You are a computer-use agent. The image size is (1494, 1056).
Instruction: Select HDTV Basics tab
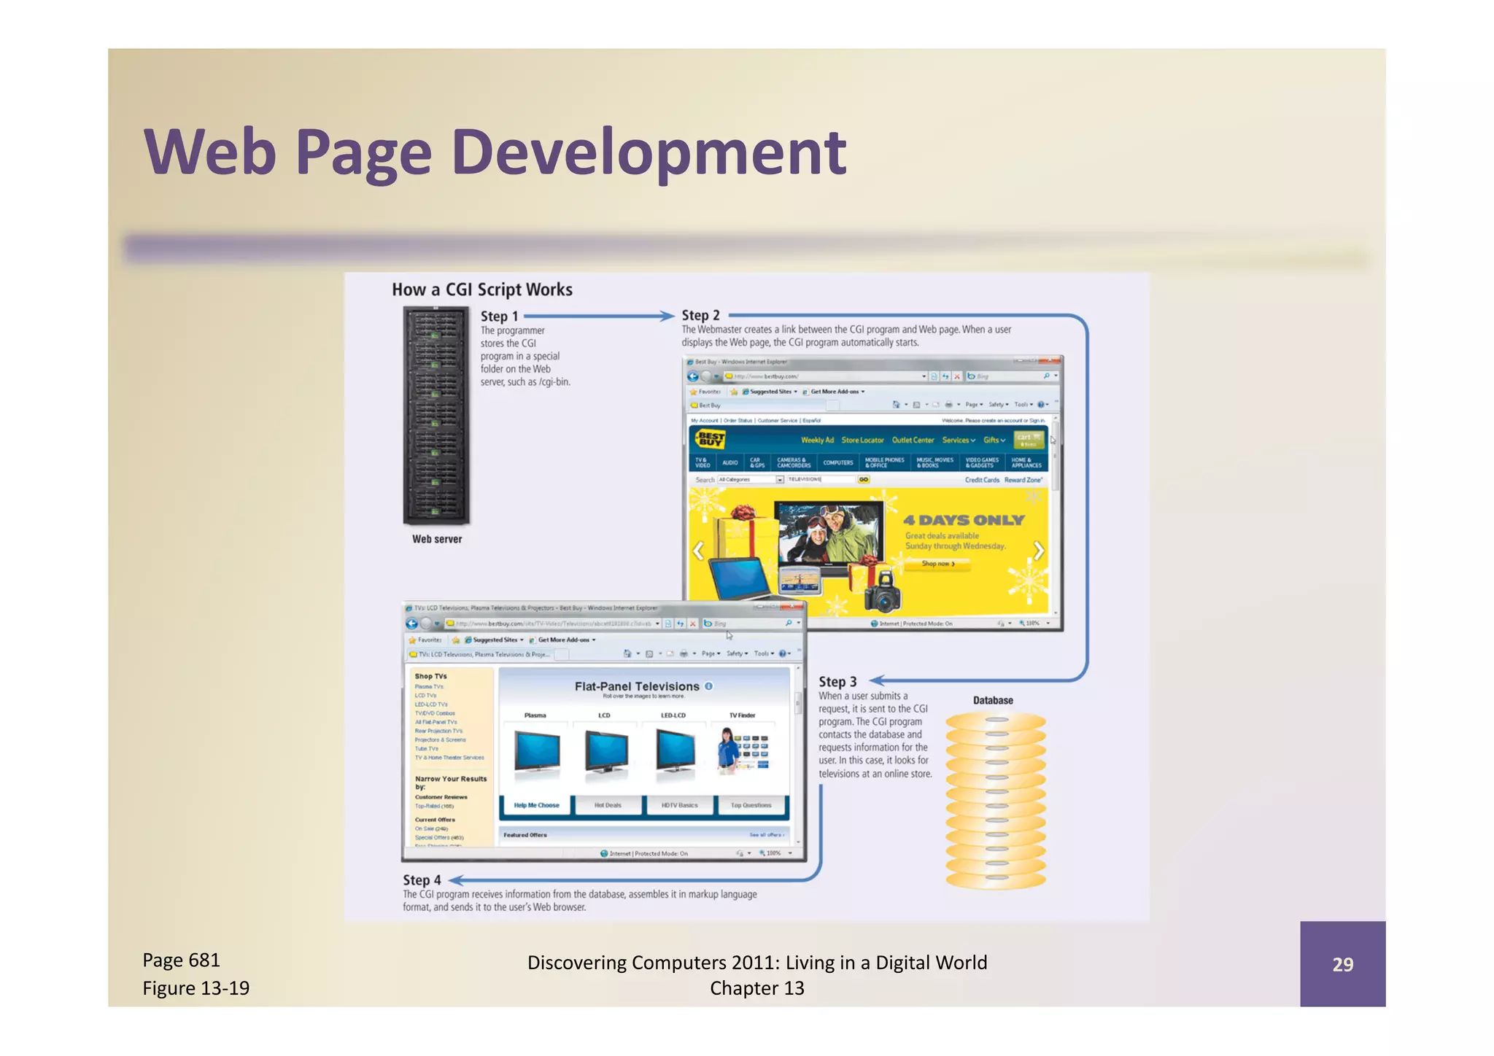pos(679,805)
